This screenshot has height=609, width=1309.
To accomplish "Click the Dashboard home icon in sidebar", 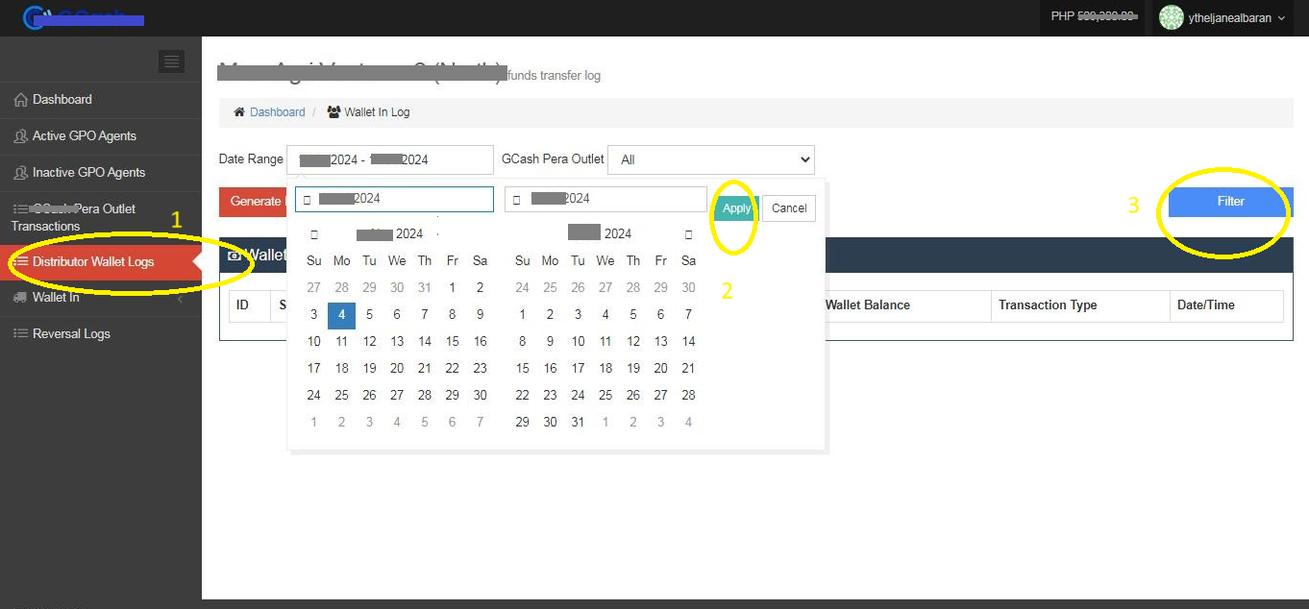I will tap(21, 100).
